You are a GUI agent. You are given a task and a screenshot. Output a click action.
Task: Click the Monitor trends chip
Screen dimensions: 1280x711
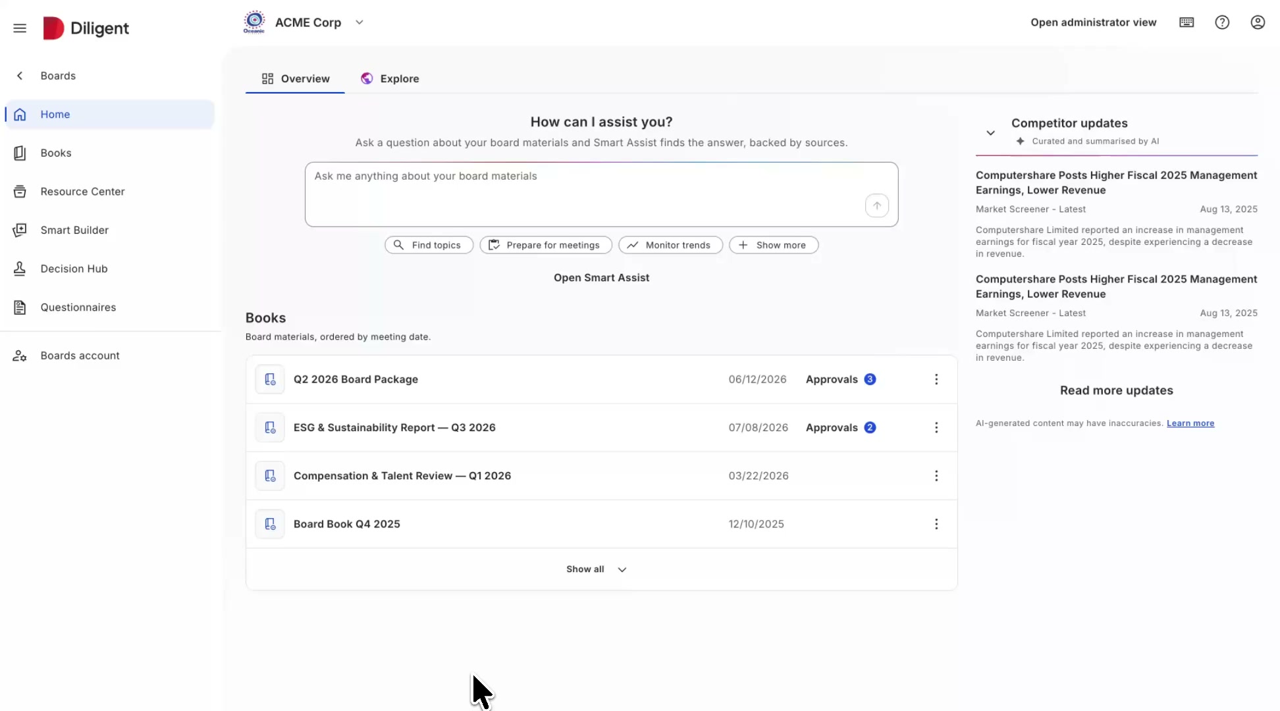click(x=670, y=245)
